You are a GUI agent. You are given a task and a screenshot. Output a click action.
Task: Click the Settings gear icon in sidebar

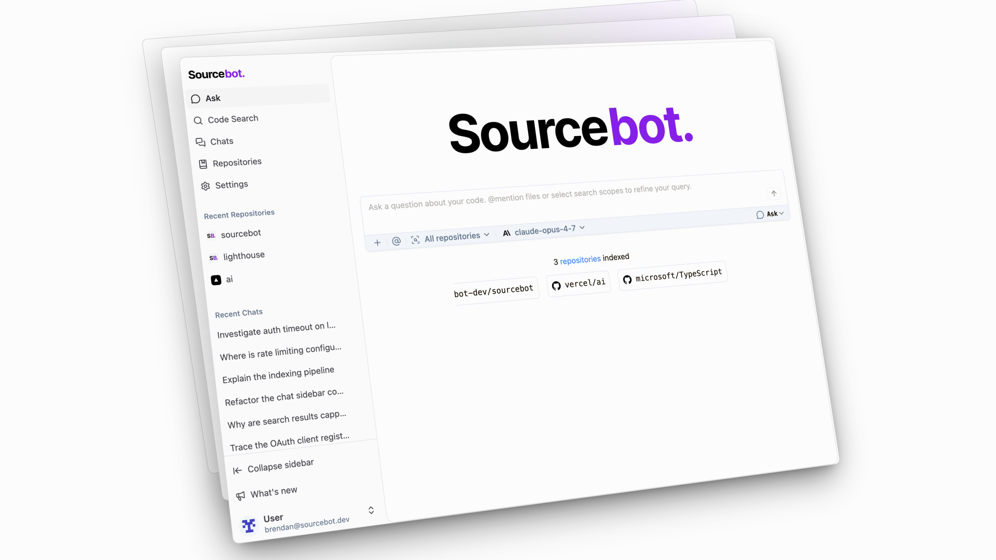pos(205,186)
